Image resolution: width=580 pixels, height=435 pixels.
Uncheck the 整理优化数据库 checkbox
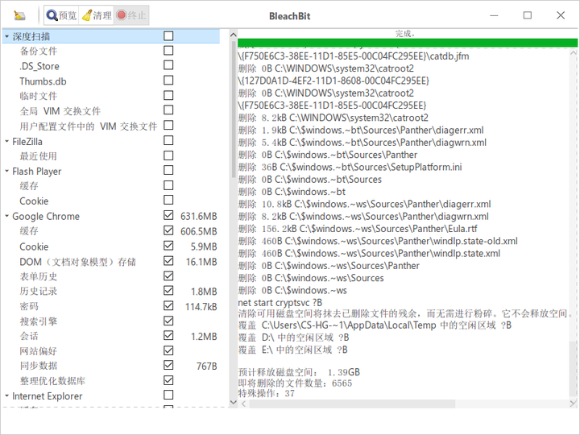point(168,380)
